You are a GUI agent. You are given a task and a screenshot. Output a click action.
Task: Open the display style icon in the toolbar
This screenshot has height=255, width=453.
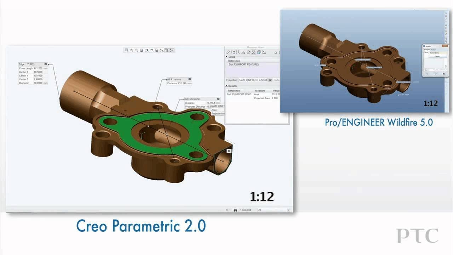[147, 50]
